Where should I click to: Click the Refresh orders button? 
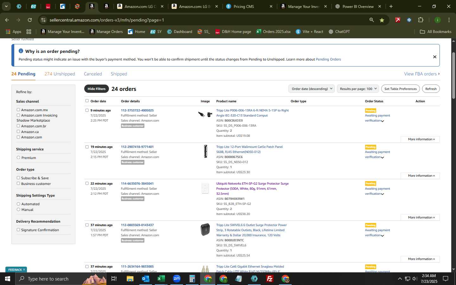[x=431, y=89]
